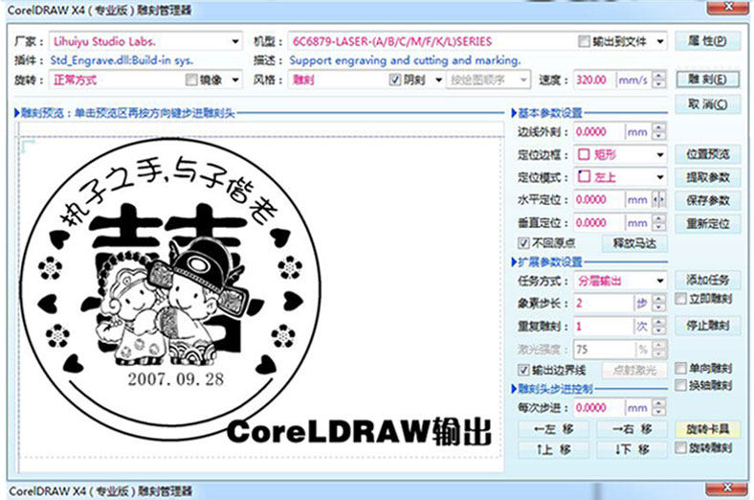Collapse the 雕刻头步进控制 section arrow
This screenshot has width=754, height=500.
point(514,389)
